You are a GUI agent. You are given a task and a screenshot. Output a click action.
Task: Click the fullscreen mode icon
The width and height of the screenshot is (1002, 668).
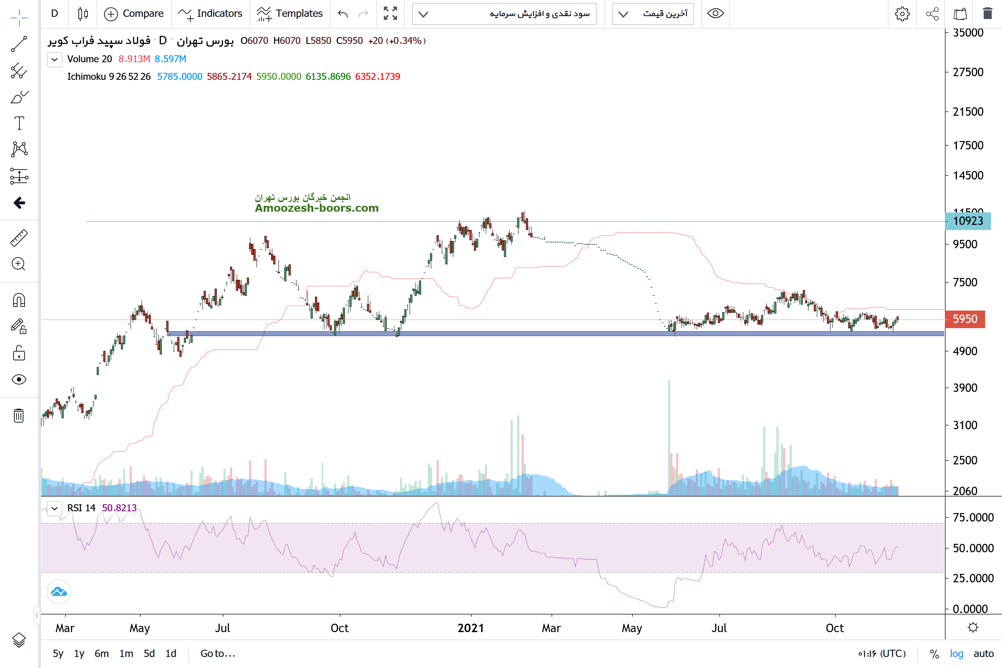coord(390,14)
